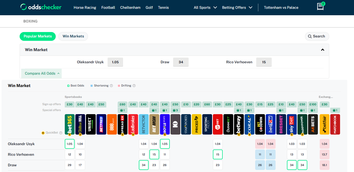354x172 pixels.
Task: Click the William Hill bookmaker logo
Action: [x=80, y=124]
